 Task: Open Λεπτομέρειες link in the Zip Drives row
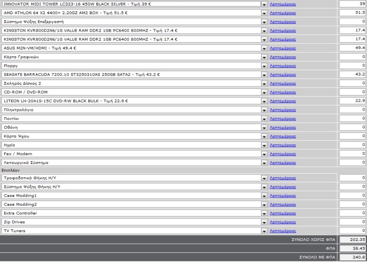[283, 222]
